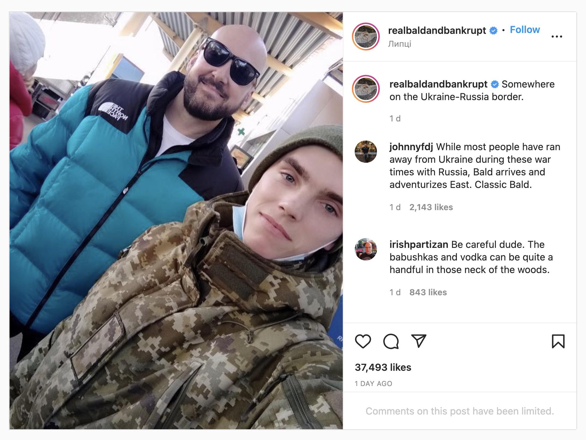This screenshot has height=440, width=586.
Task: Follow realbaldandbankrupt
Action: click(525, 30)
